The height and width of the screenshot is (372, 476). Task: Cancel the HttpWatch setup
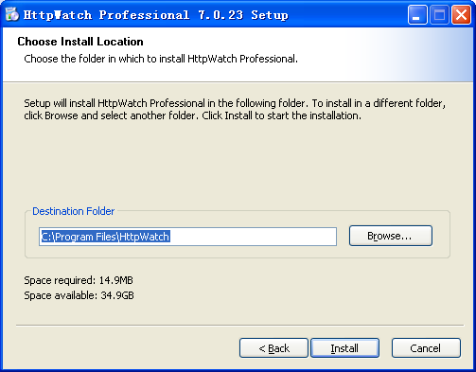click(426, 348)
